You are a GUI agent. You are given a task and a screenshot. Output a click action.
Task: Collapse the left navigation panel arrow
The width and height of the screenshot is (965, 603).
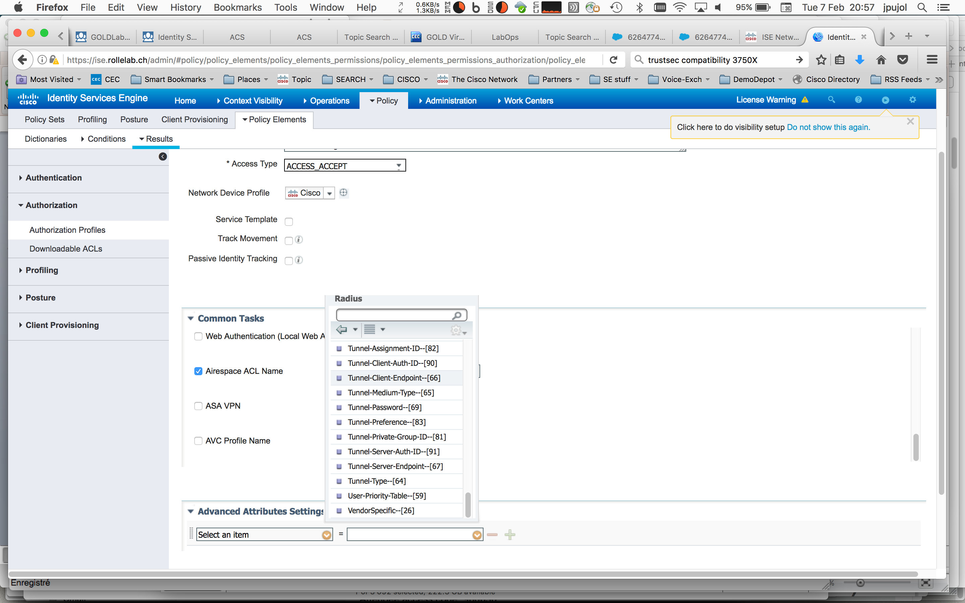tap(163, 156)
